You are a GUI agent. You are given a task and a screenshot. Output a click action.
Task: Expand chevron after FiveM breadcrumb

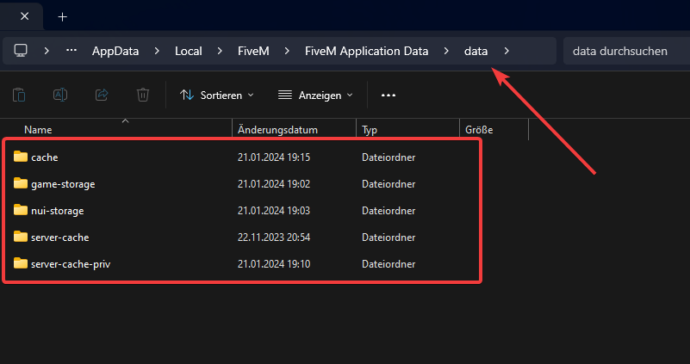click(287, 51)
